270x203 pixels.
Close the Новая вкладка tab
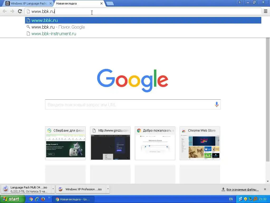click(102, 3)
